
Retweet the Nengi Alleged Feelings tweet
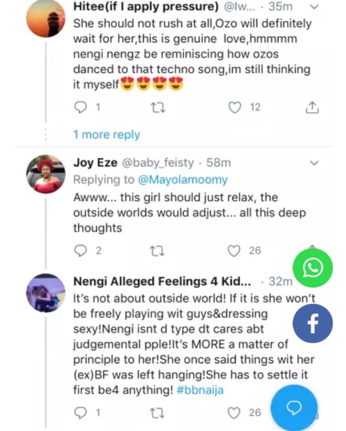[158, 412]
